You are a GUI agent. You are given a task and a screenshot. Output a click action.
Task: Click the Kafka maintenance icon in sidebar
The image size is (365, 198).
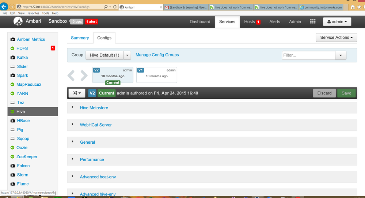click(x=12, y=57)
